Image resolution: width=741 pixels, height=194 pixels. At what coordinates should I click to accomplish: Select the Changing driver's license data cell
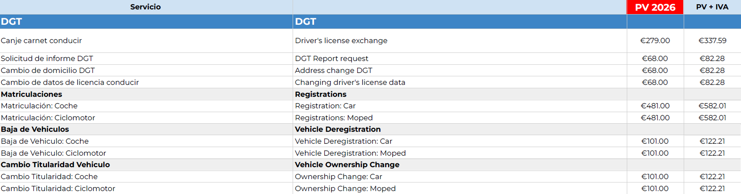(x=350, y=82)
